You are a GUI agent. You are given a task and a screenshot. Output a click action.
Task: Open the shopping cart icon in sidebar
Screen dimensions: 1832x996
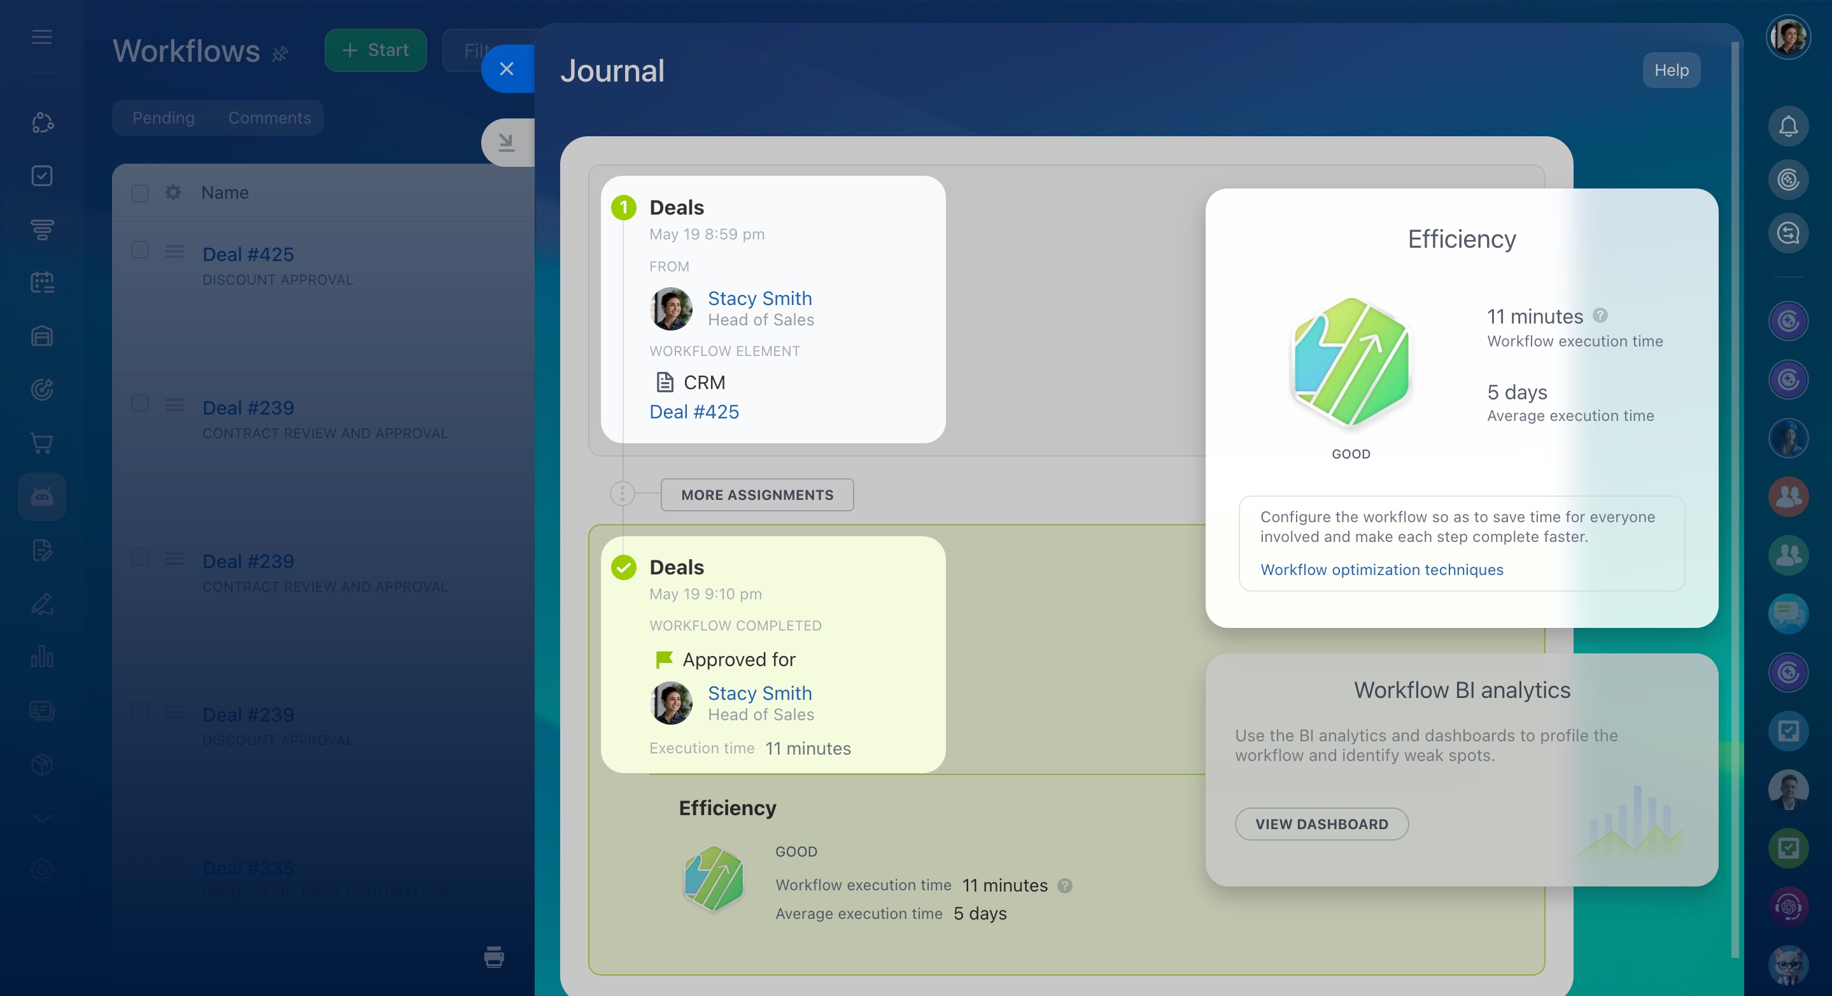42,443
